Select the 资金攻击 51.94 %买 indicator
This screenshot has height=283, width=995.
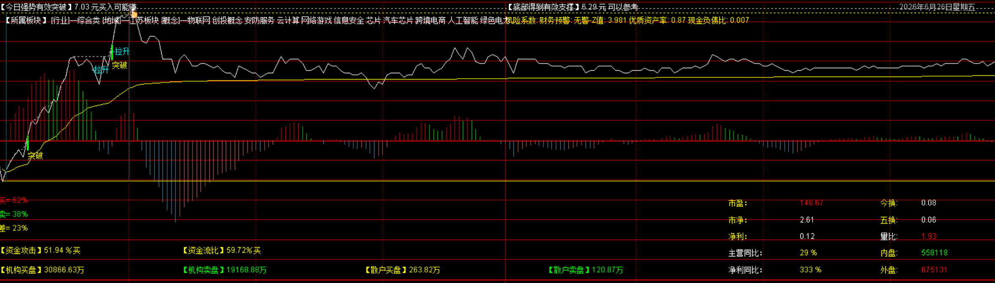[40, 251]
